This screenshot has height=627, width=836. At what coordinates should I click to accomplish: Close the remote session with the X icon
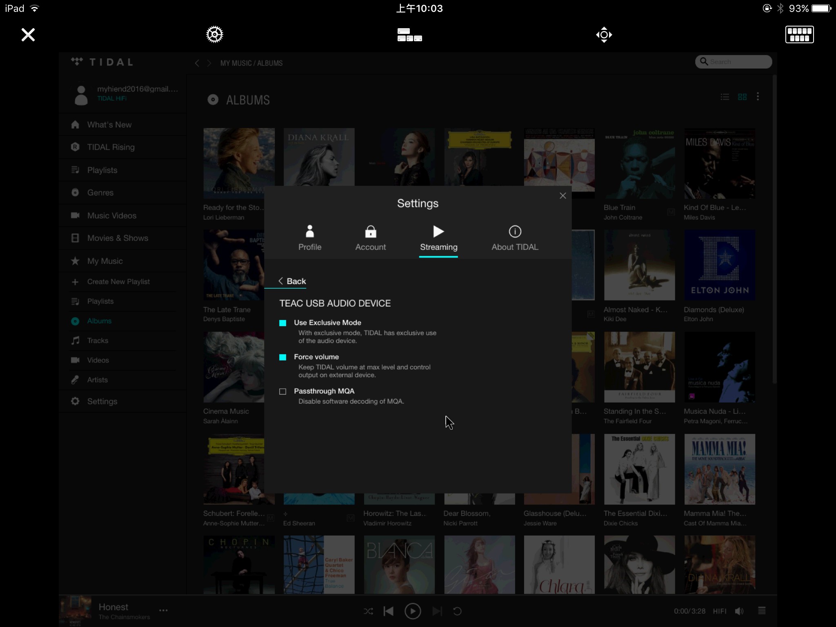click(28, 35)
